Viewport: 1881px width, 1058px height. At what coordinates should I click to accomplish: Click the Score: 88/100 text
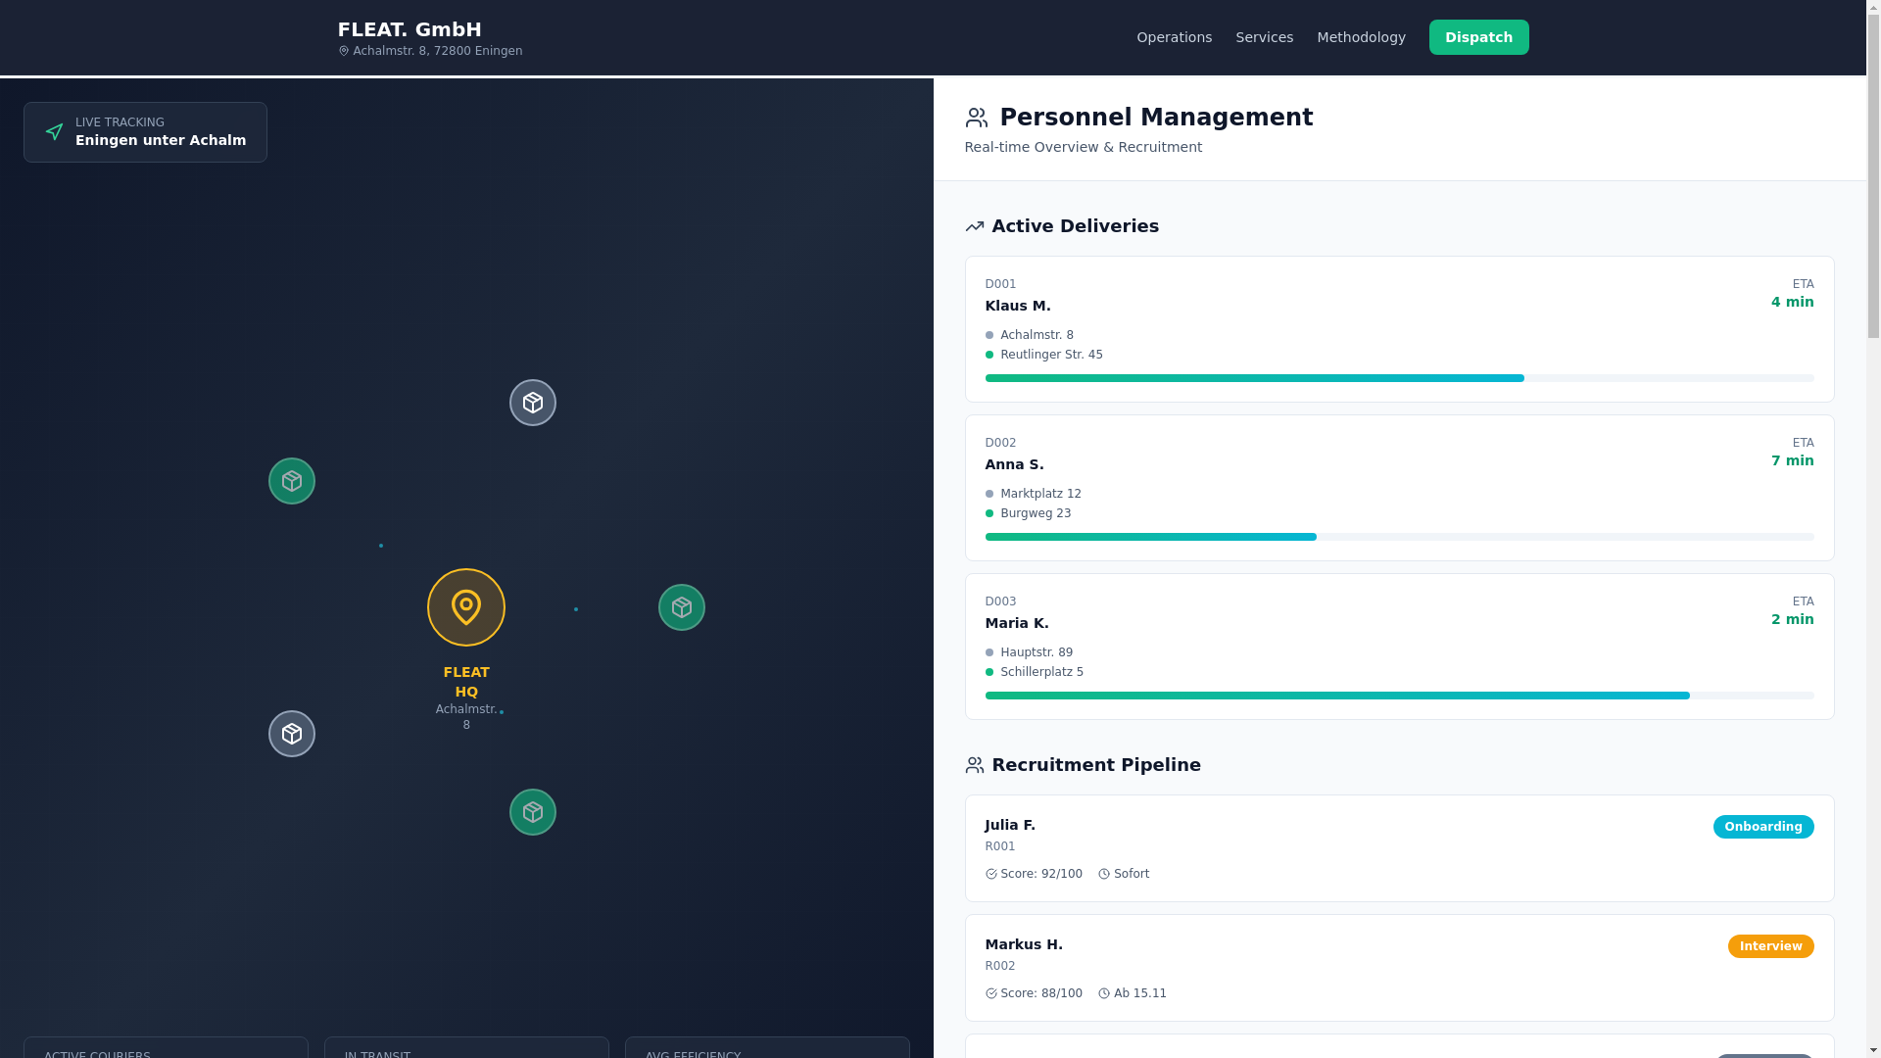click(x=1041, y=993)
